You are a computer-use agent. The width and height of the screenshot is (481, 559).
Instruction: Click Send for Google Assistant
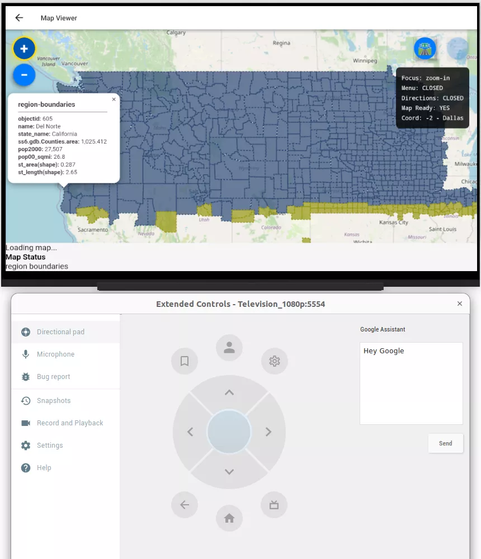point(445,443)
